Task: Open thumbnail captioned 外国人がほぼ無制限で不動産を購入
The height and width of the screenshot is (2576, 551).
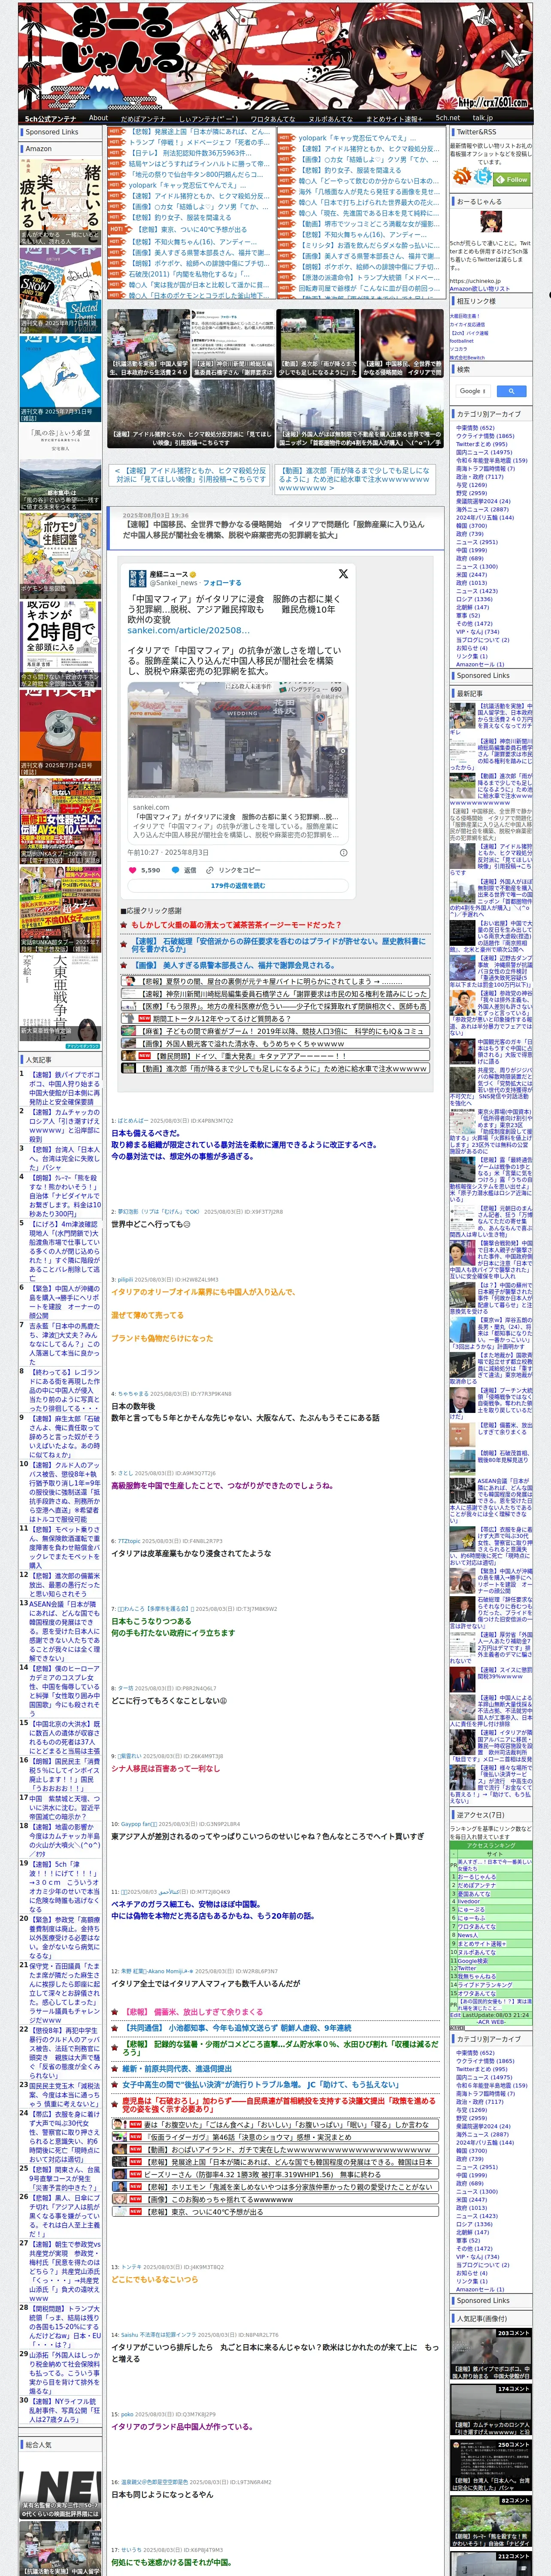Action: [x=360, y=414]
